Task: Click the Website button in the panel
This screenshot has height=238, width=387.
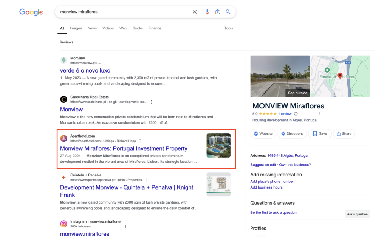Action: [x=263, y=134]
